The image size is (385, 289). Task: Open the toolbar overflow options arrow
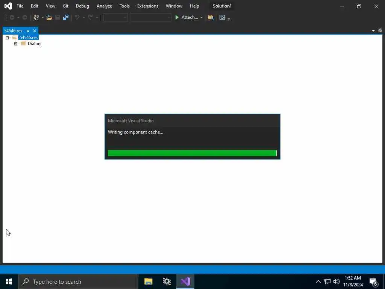[x=229, y=19]
